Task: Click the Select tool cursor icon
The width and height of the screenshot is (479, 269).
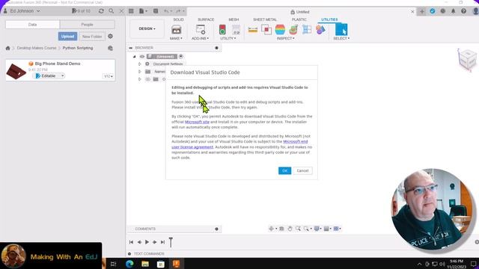Action: (x=341, y=30)
